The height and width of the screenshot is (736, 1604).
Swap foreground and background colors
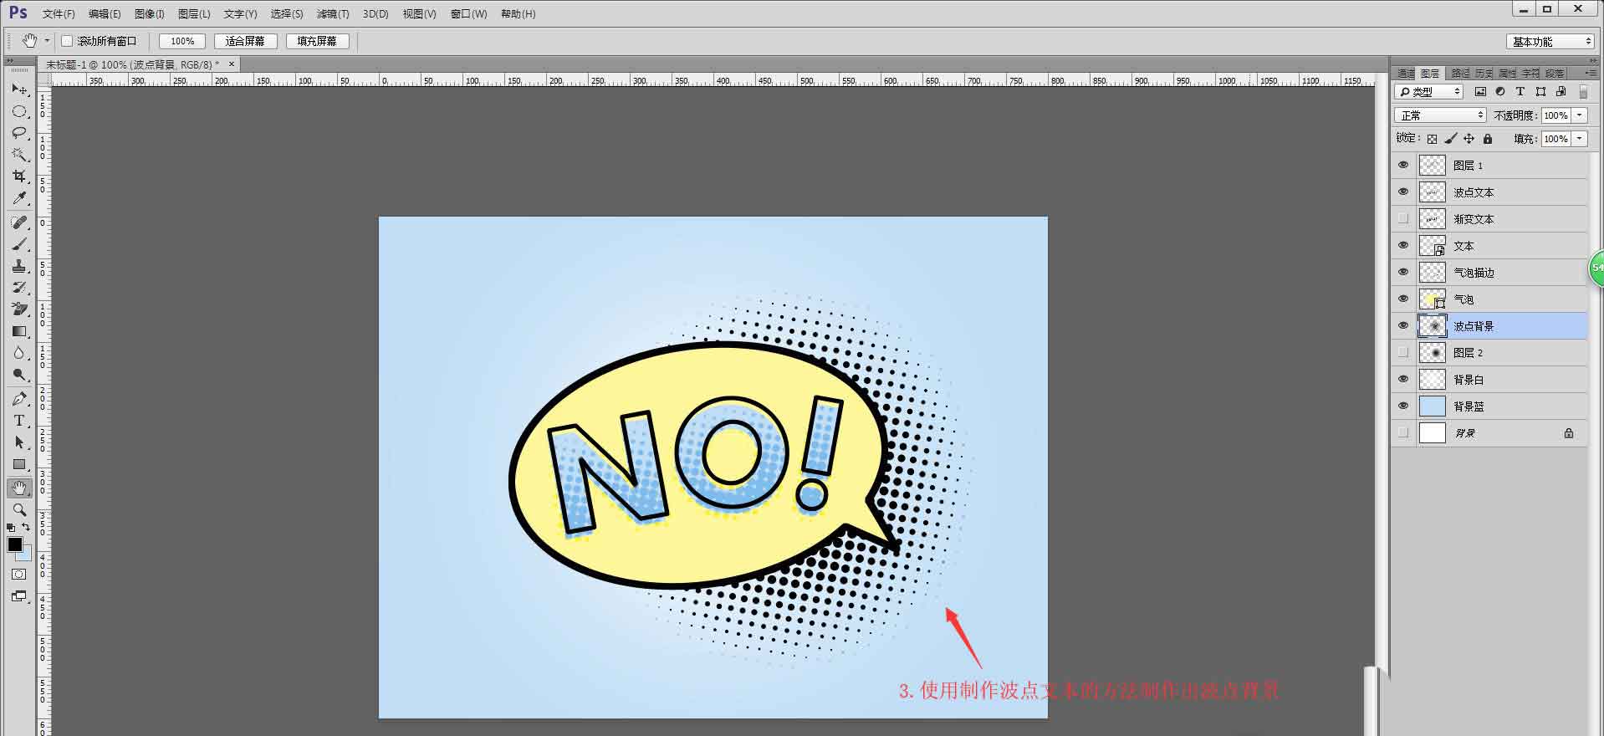click(26, 527)
